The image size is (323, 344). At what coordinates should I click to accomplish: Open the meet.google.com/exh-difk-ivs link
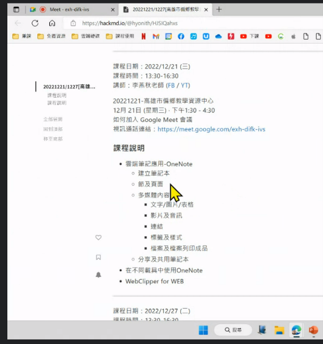tap(211, 129)
